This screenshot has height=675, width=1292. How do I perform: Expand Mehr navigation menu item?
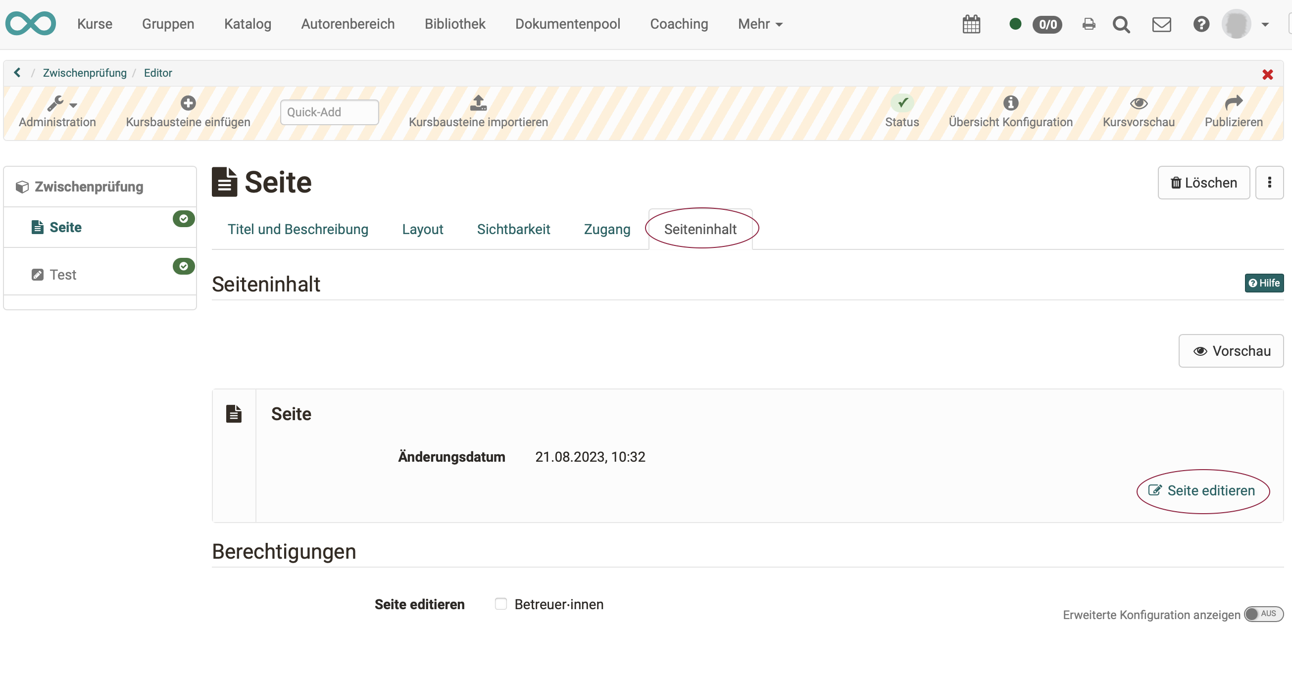[759, 23]
